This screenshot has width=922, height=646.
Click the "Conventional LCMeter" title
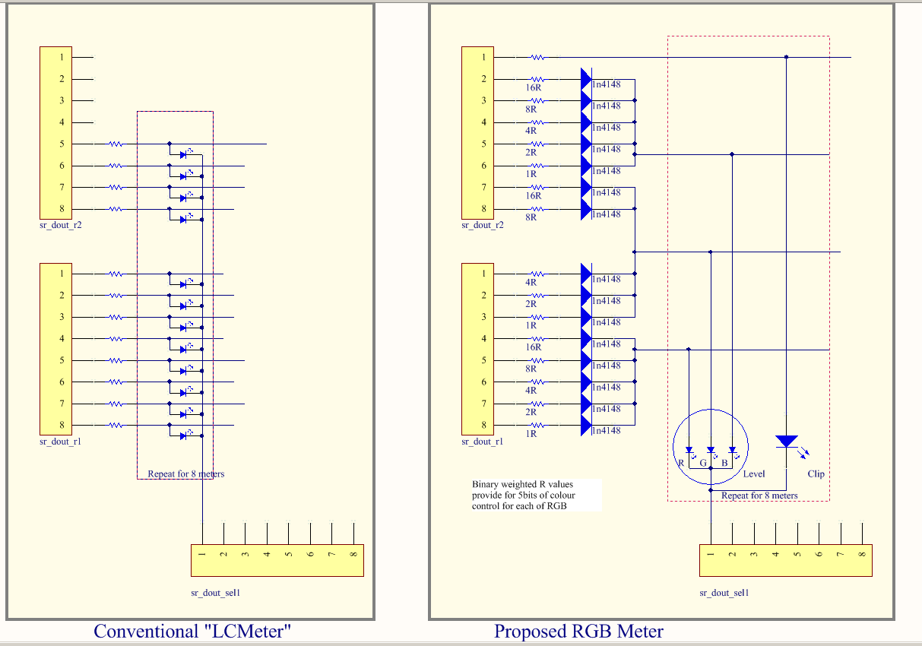192,631
